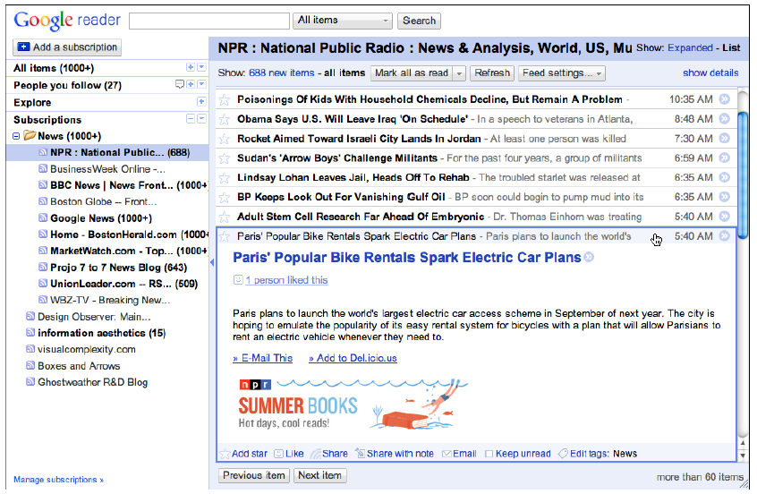Viewport: 757px width, 494px height.
Task: Click the Refresh button
Action: point(492,73)
